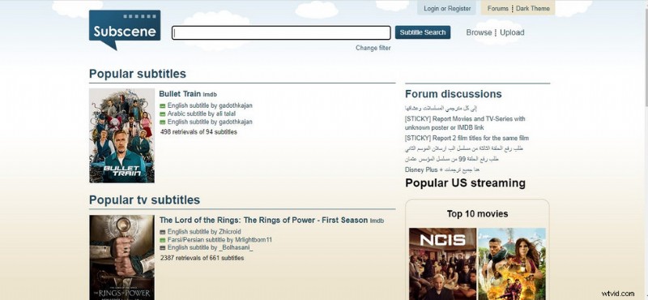Open the Bullet Train title link
Screen dimensions: 648x300
coord(180,94)
